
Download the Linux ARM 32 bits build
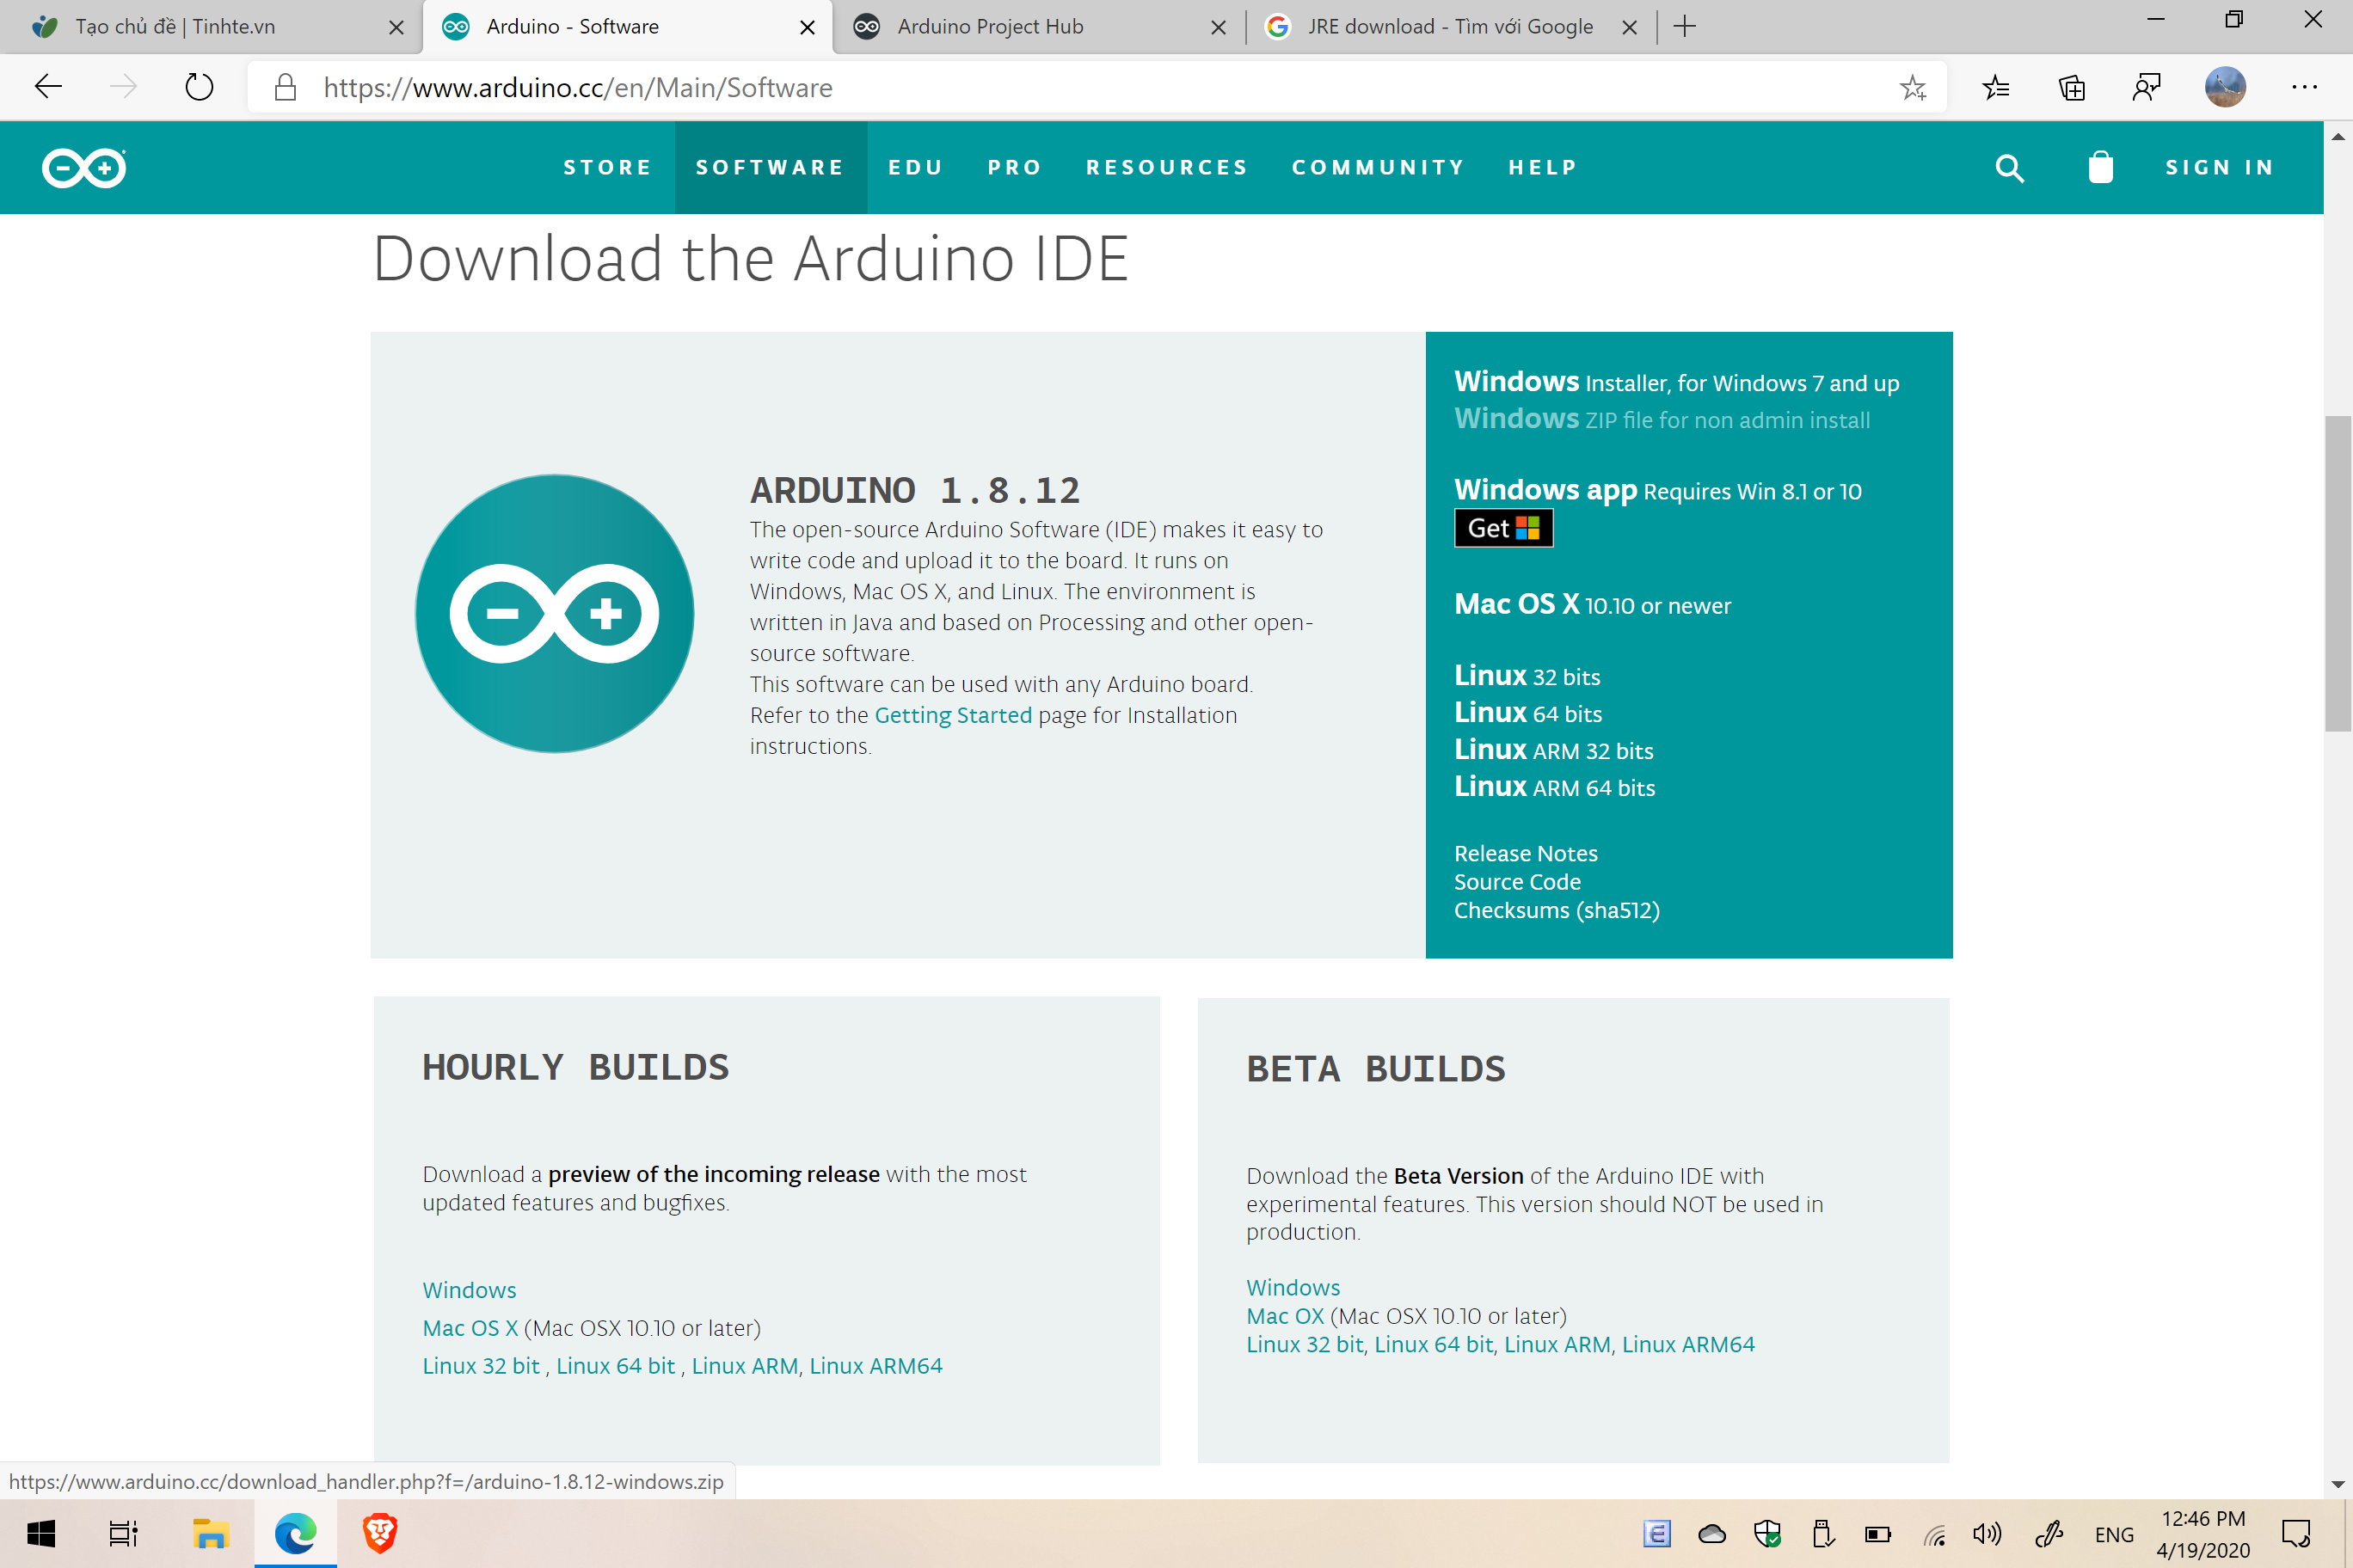pyautogui.click(x=1554, y=750)
